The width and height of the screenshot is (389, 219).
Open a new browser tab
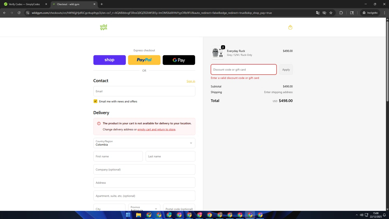(x=102, y=4)
